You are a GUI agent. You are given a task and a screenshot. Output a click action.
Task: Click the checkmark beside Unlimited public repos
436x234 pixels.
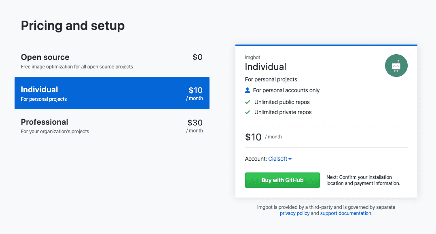click(248, 102)
